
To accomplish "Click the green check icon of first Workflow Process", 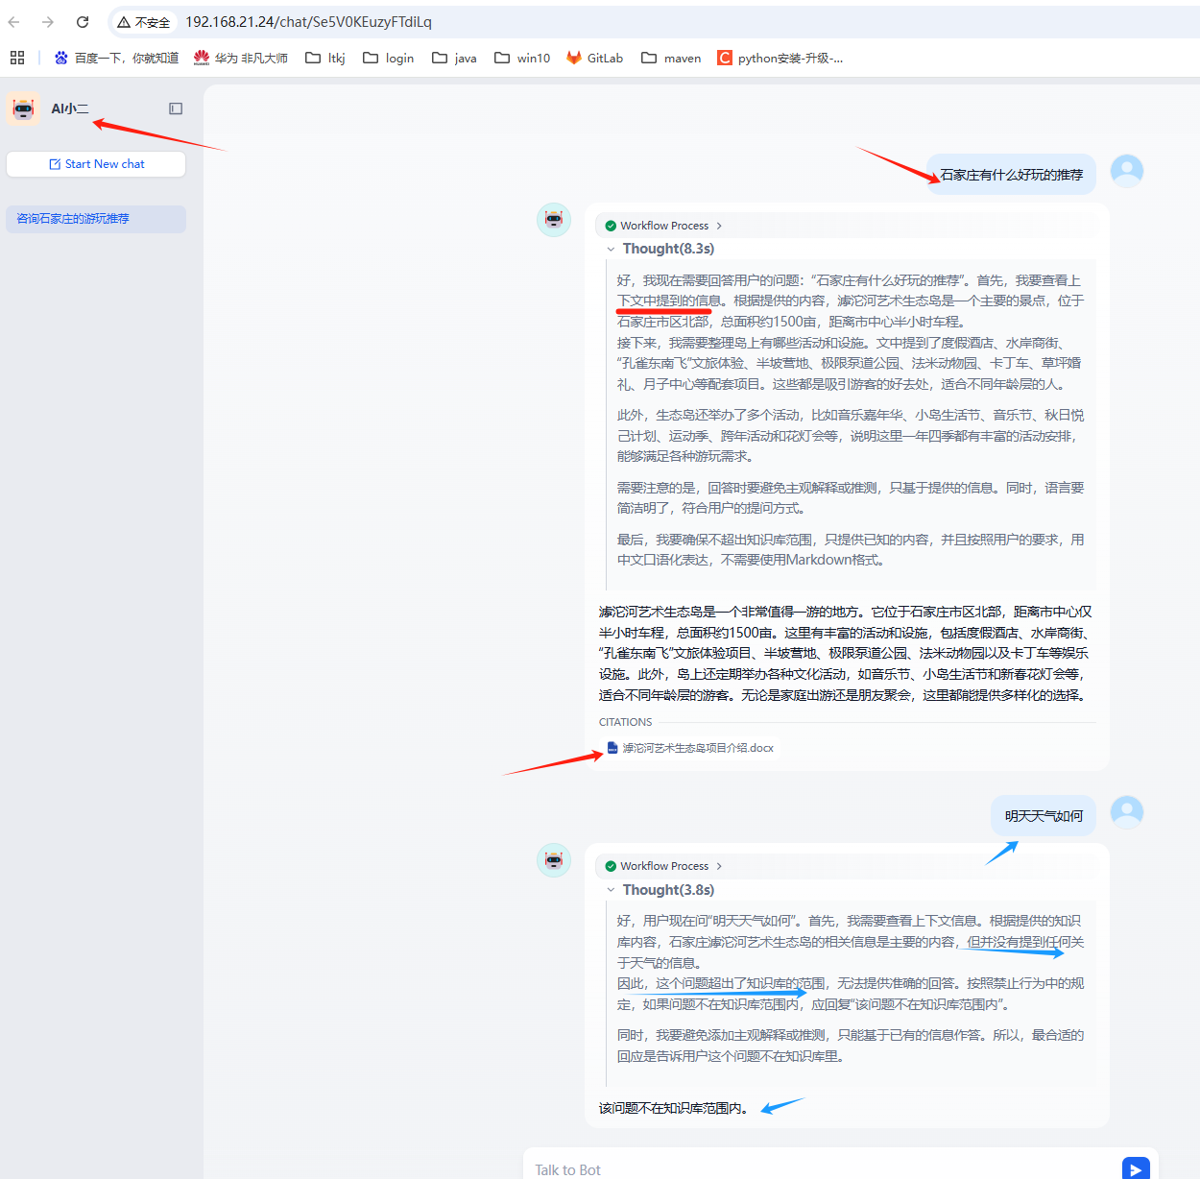I will [x=611, y=226].
